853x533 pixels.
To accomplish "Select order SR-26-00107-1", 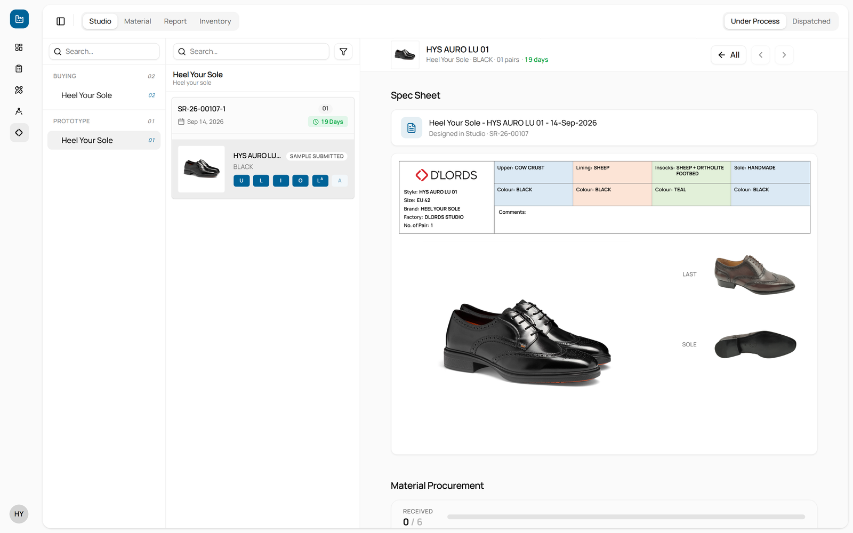I will tap(263, 115).
